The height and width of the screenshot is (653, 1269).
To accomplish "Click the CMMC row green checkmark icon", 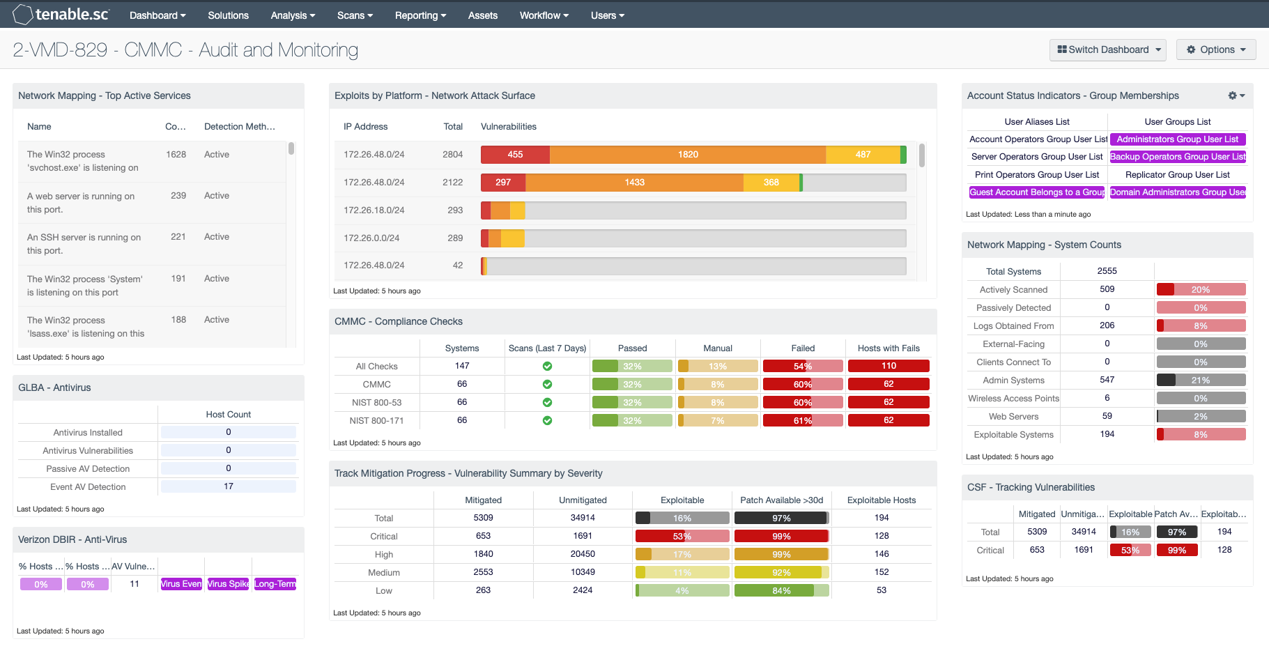I will click(547, 384).
